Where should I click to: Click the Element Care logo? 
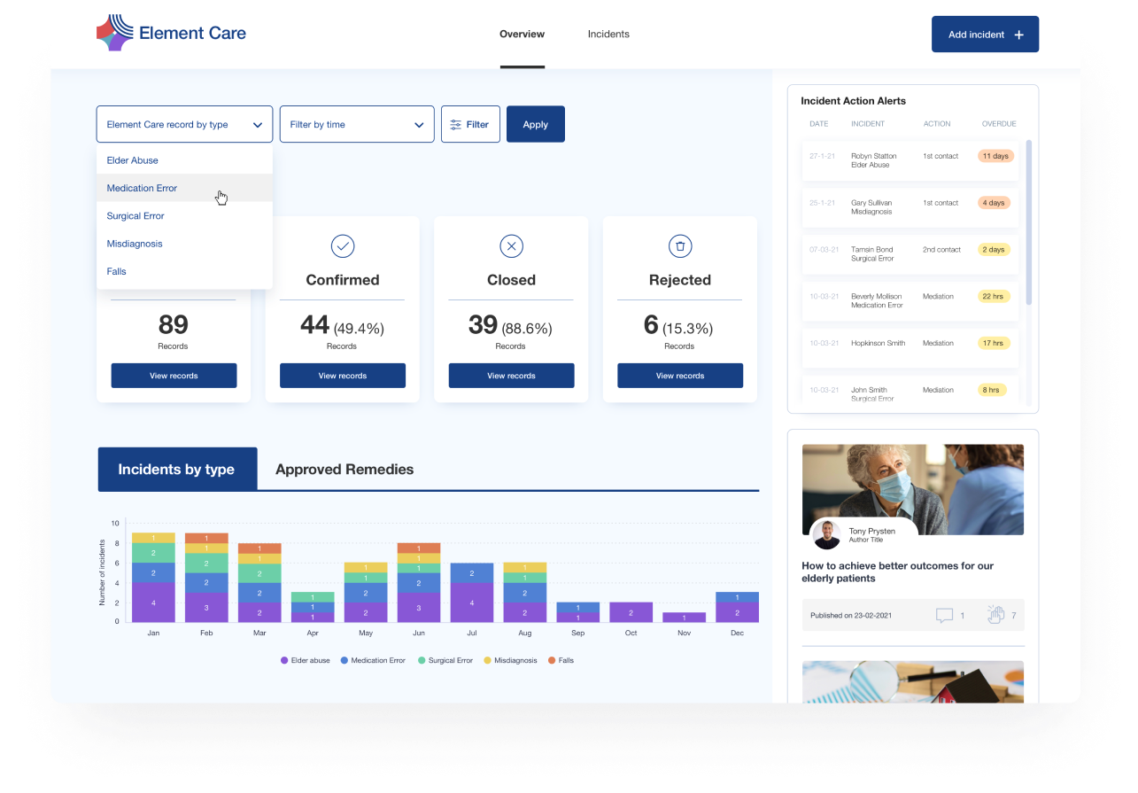[x=170, y=33]
